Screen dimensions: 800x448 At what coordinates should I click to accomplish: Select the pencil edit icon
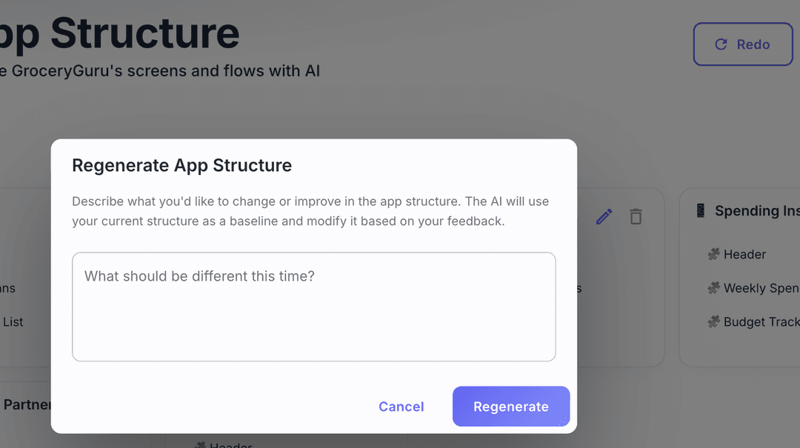[604, 216]
